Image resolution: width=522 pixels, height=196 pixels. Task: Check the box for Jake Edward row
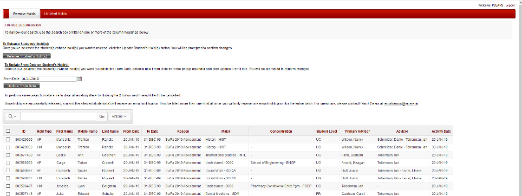click(8, 193)
